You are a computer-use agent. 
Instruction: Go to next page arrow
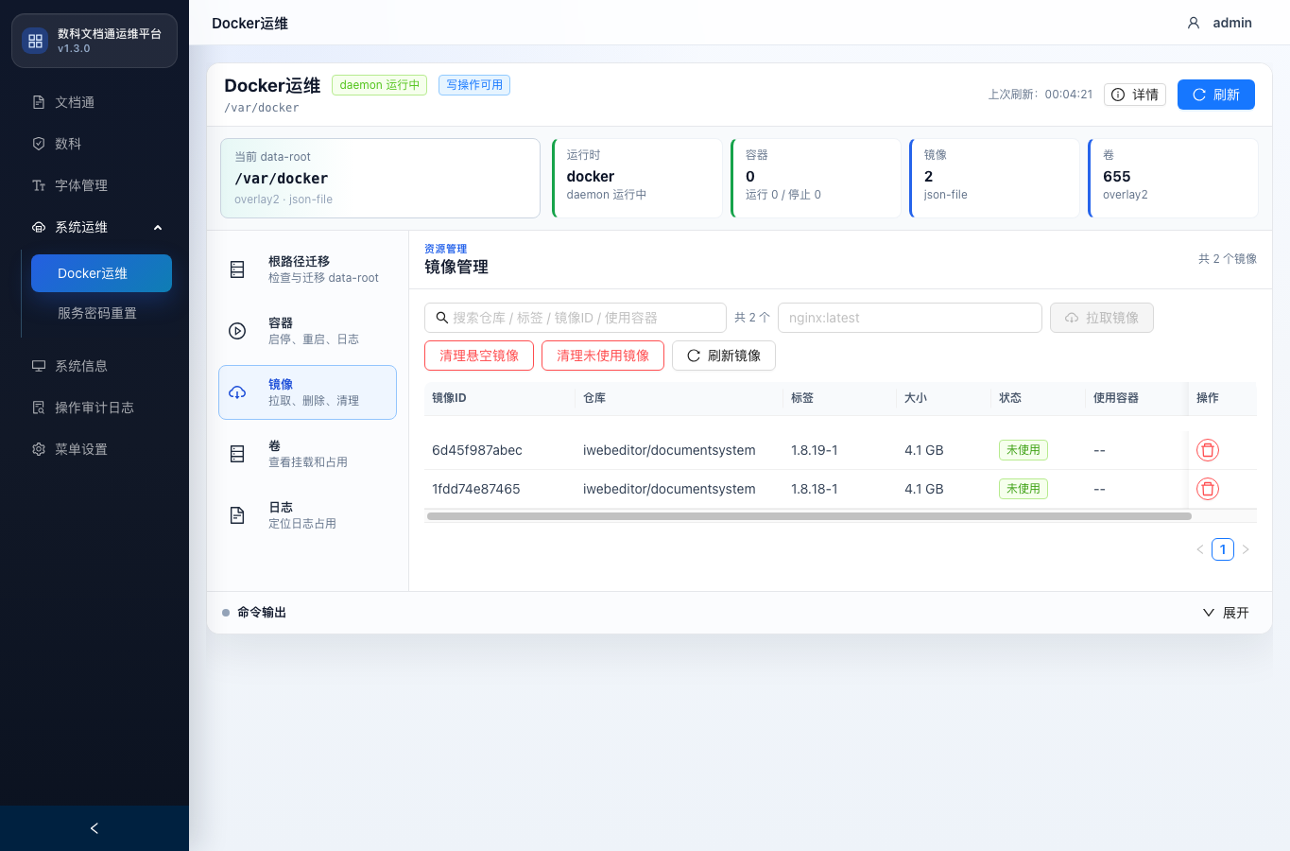coord(1246,549)
